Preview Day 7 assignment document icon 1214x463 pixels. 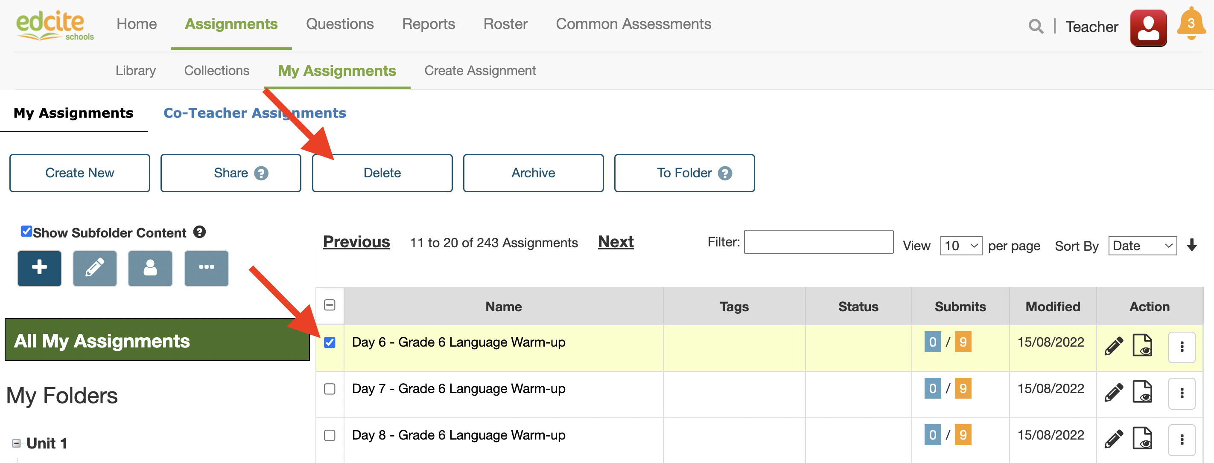(1142, 391)
